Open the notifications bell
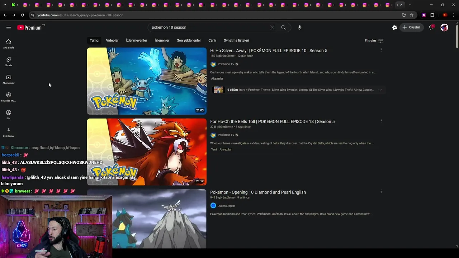 [431, 27]
